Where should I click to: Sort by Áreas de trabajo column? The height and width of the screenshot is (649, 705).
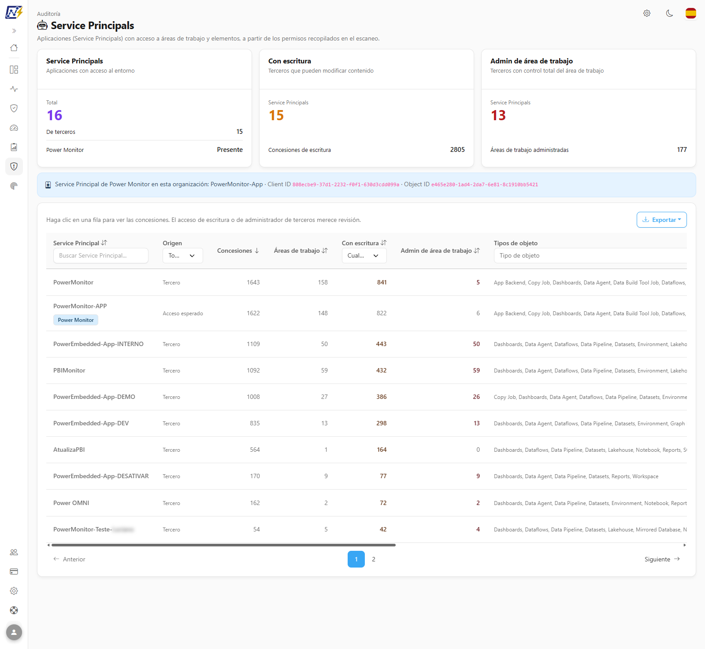301,251
